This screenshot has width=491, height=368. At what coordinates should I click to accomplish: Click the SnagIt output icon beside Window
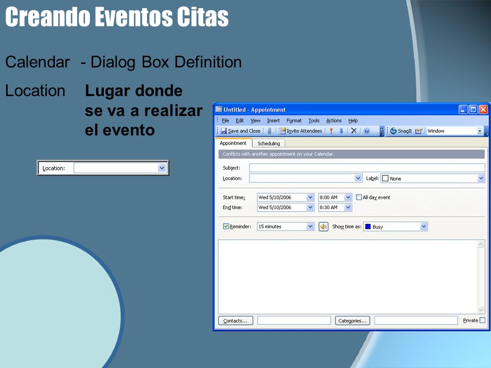pyautogui.click(x=419, y=131)
